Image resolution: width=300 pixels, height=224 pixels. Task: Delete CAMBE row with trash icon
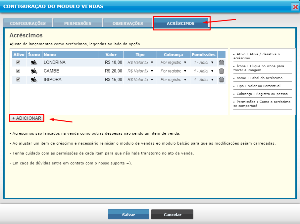tap(222, 71)
